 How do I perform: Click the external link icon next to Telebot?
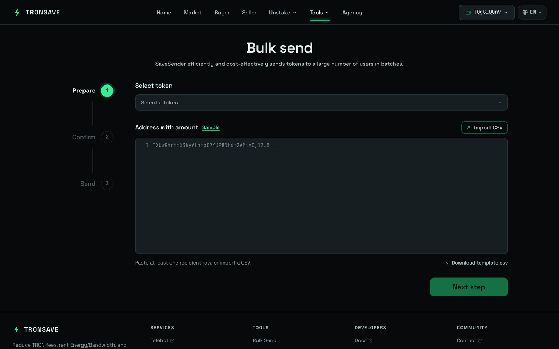(x=172, y=341)
